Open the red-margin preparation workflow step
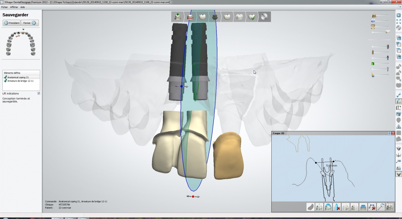Screen dimensions: 402x219 pos(190,17)
